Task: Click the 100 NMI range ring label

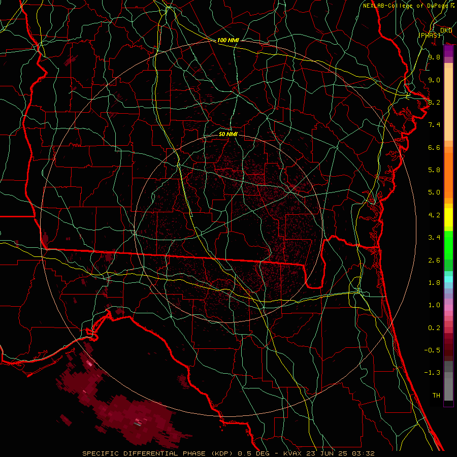Action: pyautogui.click(x=228, y=40)
